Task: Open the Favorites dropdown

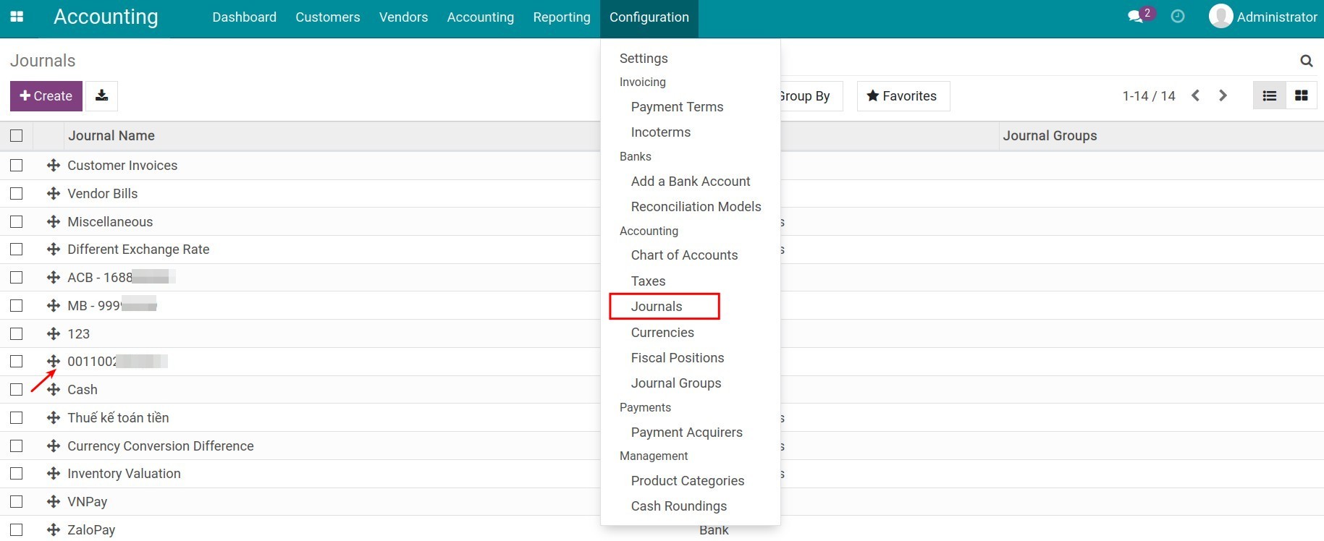Action: tap(903, 96)
